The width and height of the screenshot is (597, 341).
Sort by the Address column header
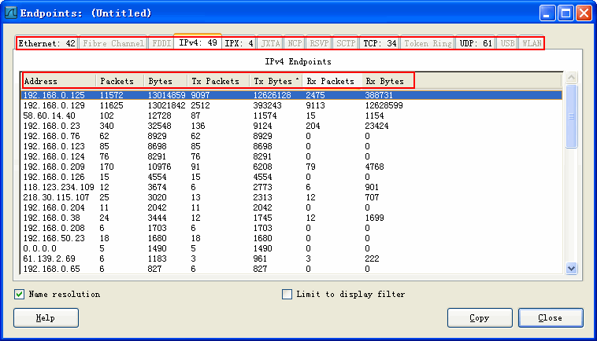(58, 81)
